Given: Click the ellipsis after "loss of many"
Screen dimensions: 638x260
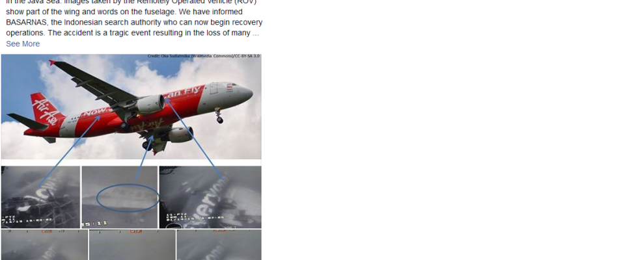Looking at the screenshot, I should click(255, 33).
